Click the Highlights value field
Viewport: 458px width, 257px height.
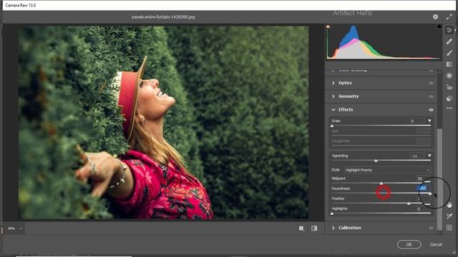pyautogui.click(x=421, y=208)
